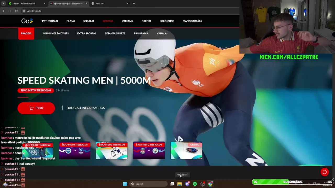Open SERIALAI section
The height and width of the screenshot is (188, 335).
88,21
